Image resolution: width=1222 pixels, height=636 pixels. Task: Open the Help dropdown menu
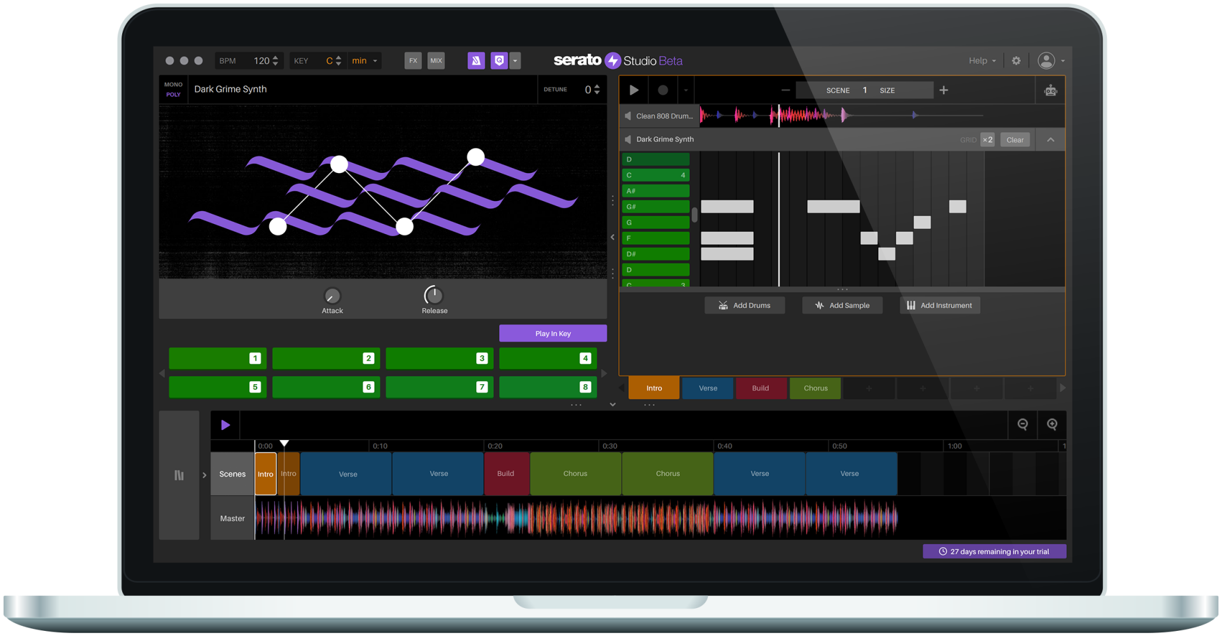[982, 61]
